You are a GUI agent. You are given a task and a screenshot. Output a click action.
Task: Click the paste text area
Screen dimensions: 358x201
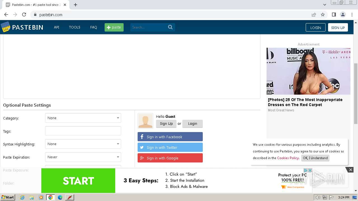point(132,66)
